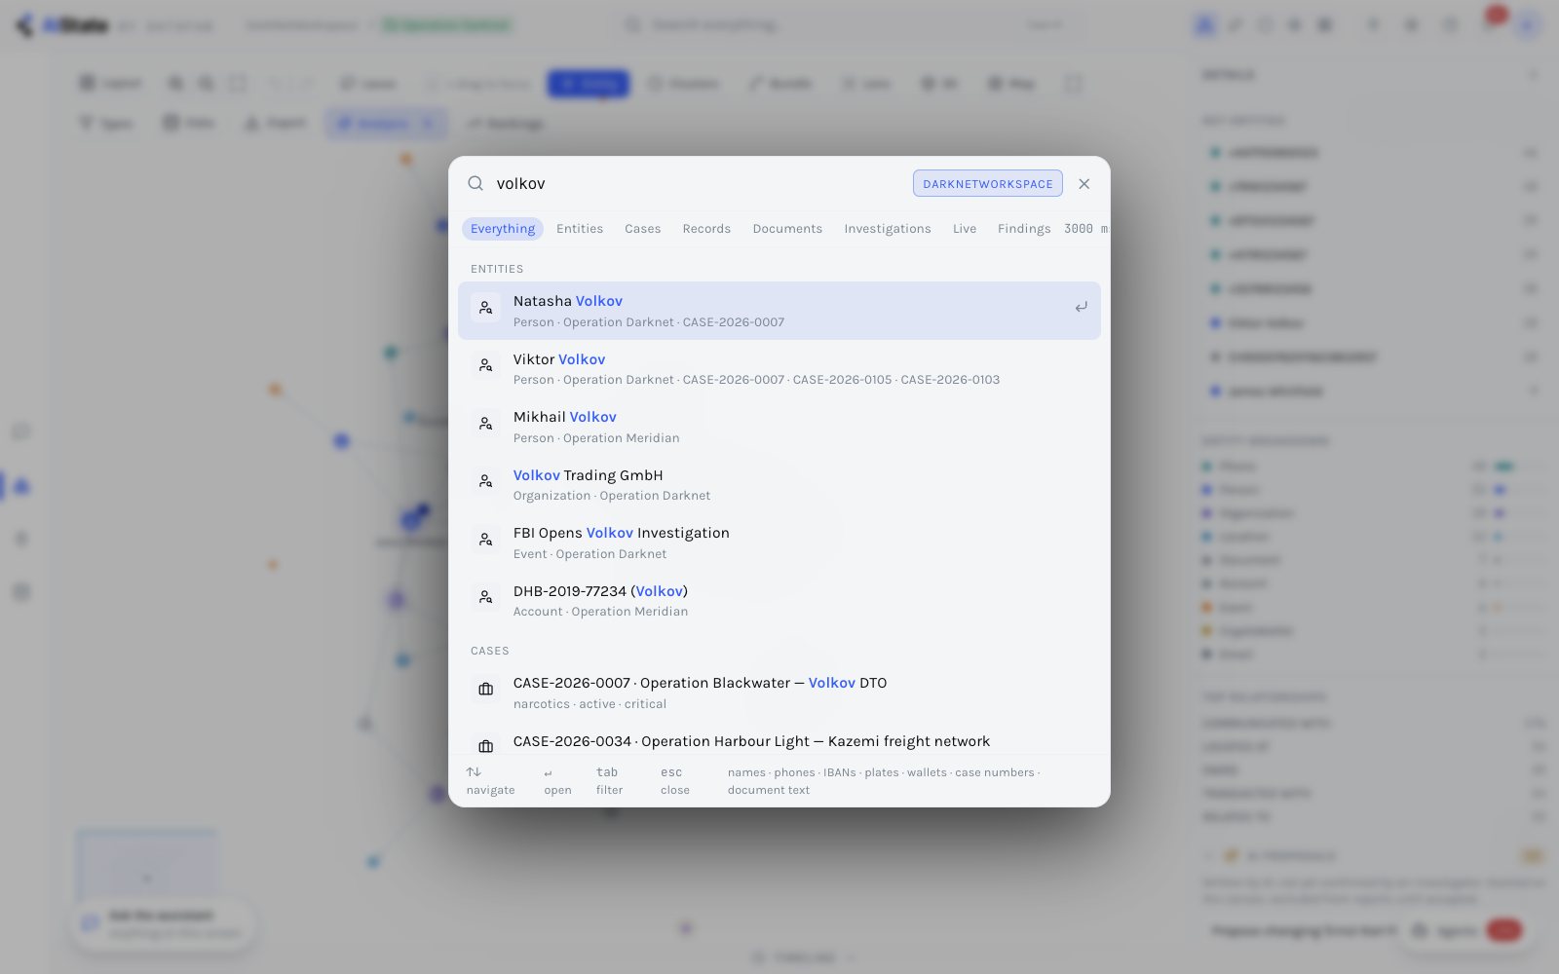Click the briefcase icon for CASE-2026-0034 Harbour Light
The width and height of the screenshot is (1559, 974).
pos(485,746)
